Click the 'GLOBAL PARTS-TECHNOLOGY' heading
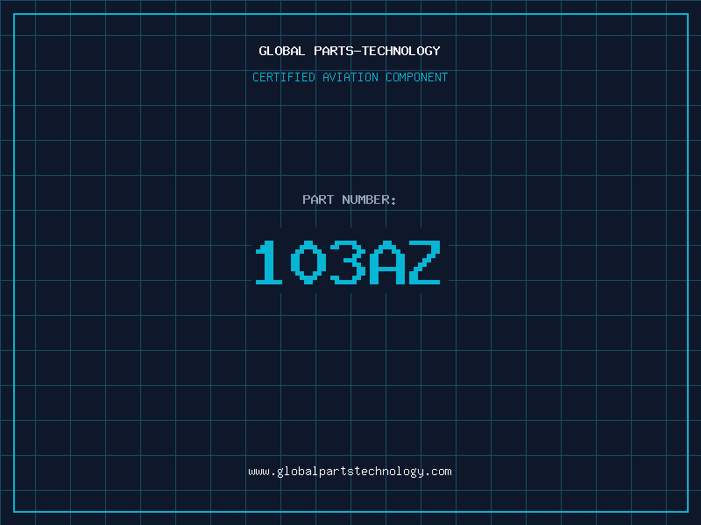 (350, 51)
